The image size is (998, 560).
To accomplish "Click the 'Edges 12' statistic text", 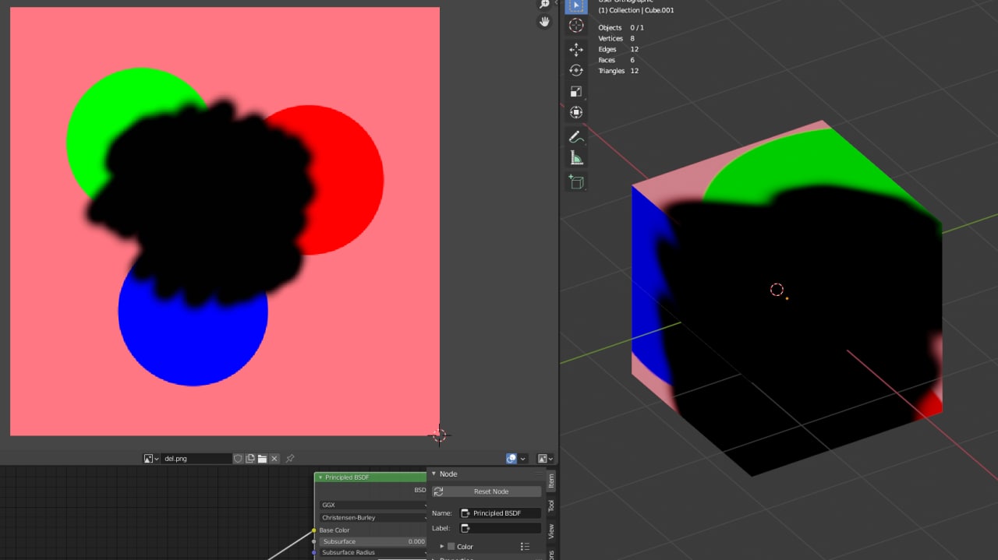I will 618,49.
